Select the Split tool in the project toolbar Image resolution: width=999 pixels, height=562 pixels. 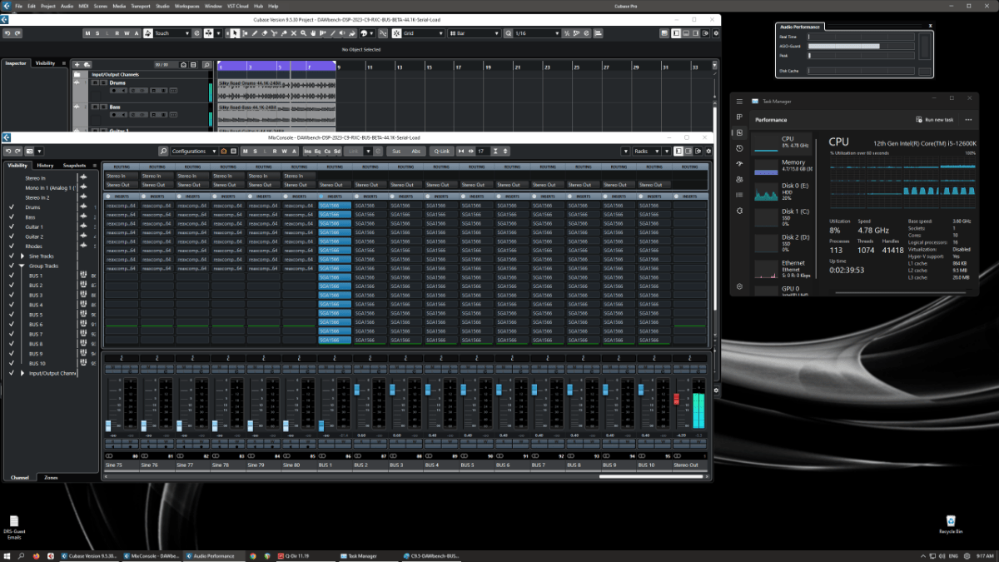[x=275, y=33]
